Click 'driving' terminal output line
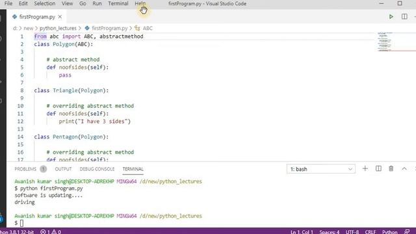 (25, 202)
